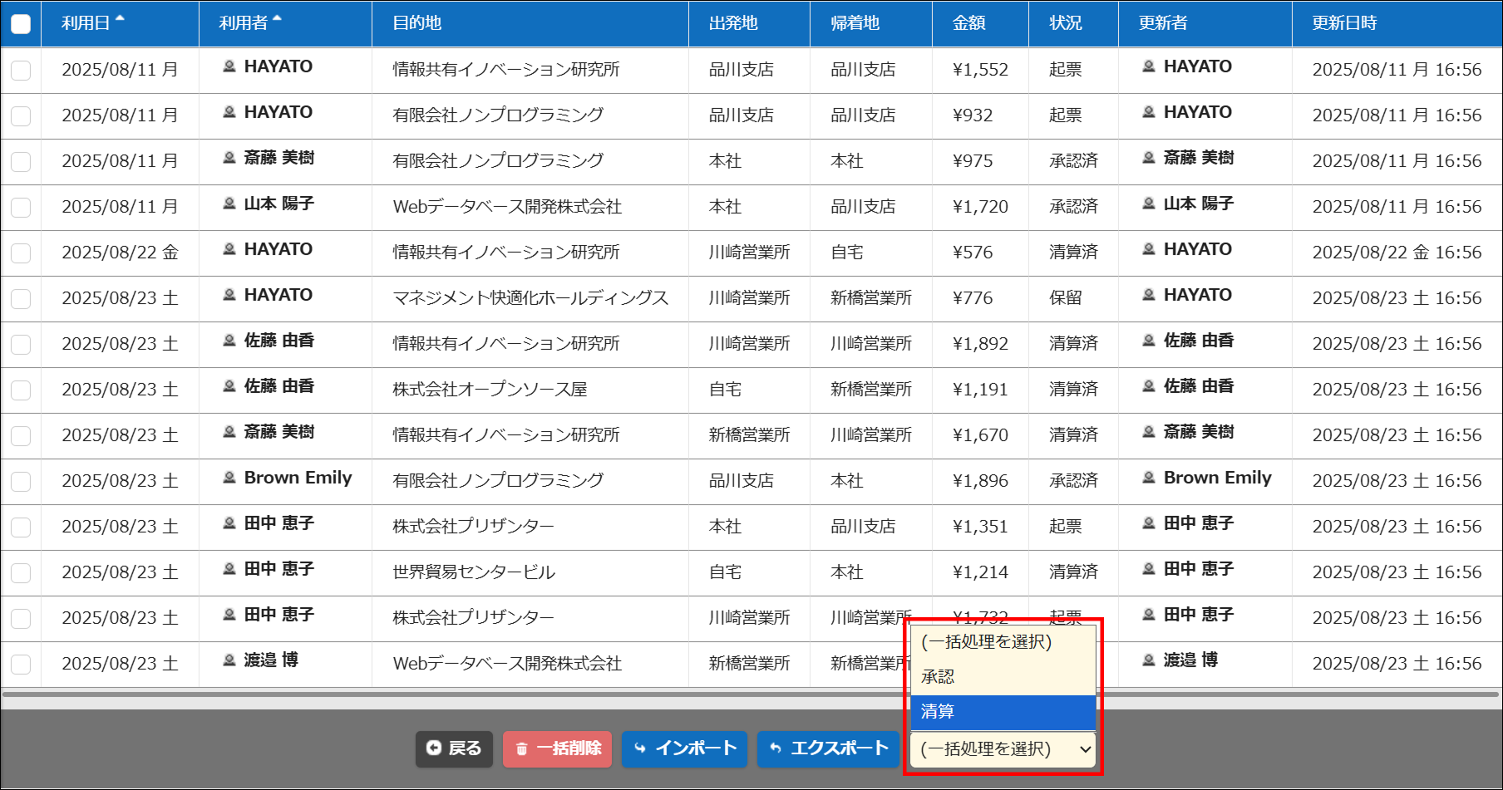Click the user icon beside 田中 恵子 in the ¥1,351 row
This screenshot has height=790, width=1503.
pyautogui.click(x=229, y=523)
